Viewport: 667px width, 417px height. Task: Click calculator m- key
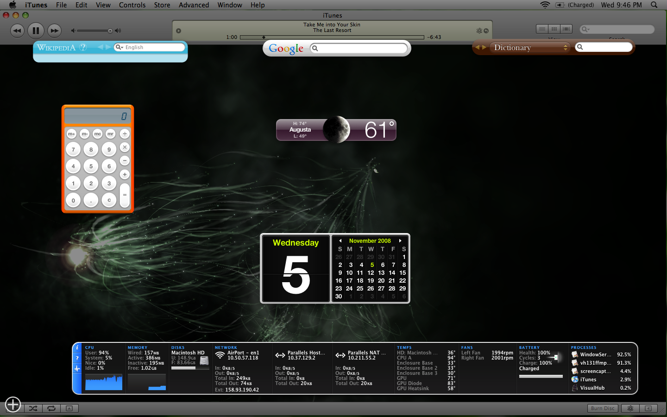(x=84, y=134)
